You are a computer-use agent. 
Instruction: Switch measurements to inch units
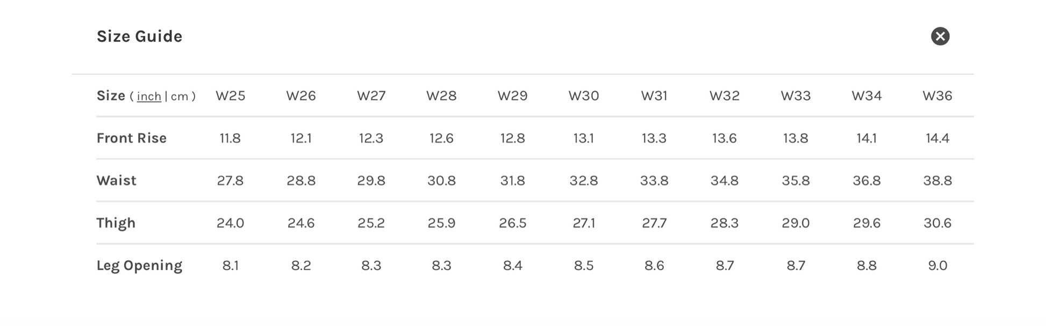[x=149, y=97]
